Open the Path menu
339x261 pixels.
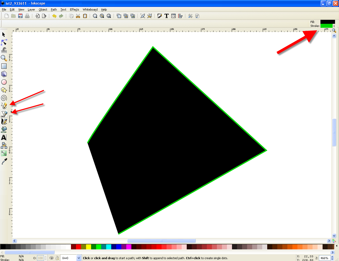pyautogui.click(x=54, y=10)
